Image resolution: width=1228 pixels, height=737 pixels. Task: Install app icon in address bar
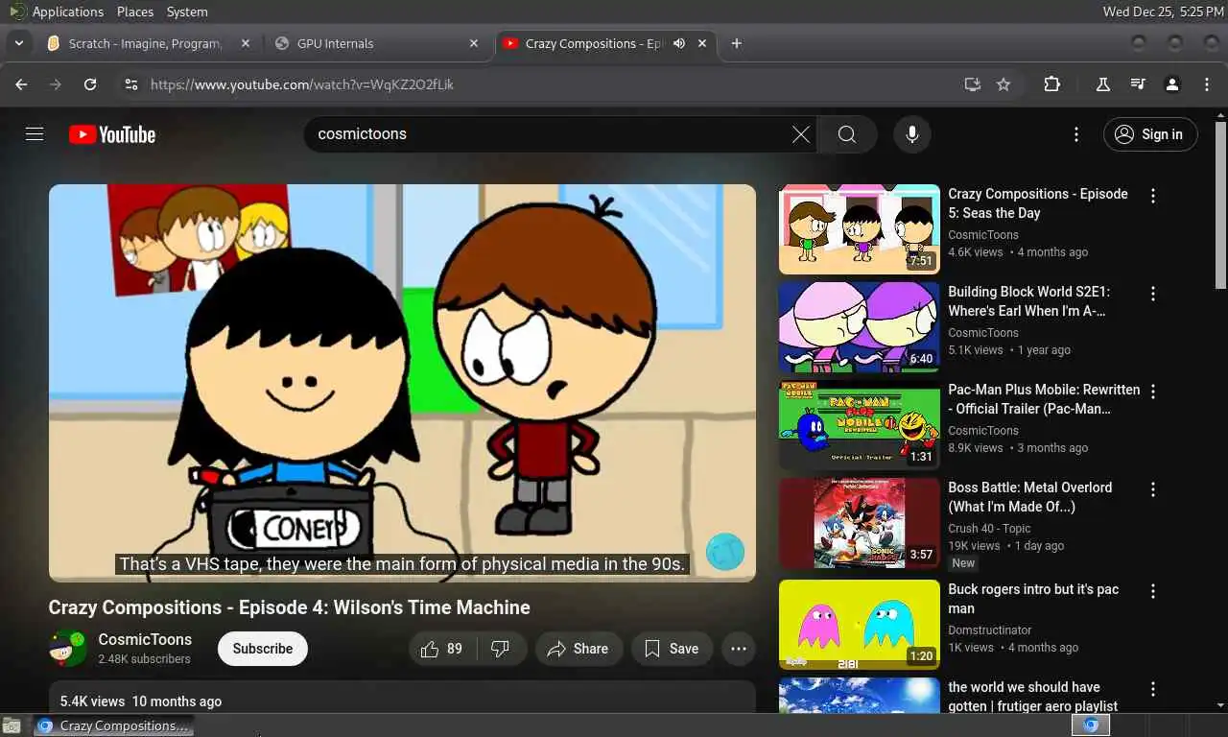pos(973,84)
